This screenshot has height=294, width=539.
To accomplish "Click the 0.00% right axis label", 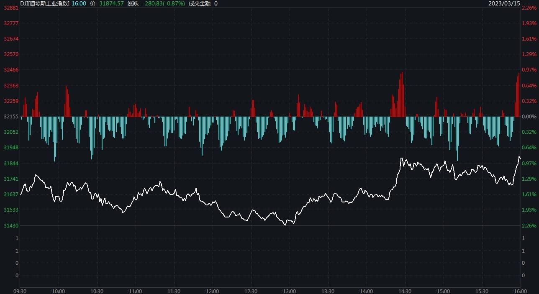I will [x=529, y=117].
